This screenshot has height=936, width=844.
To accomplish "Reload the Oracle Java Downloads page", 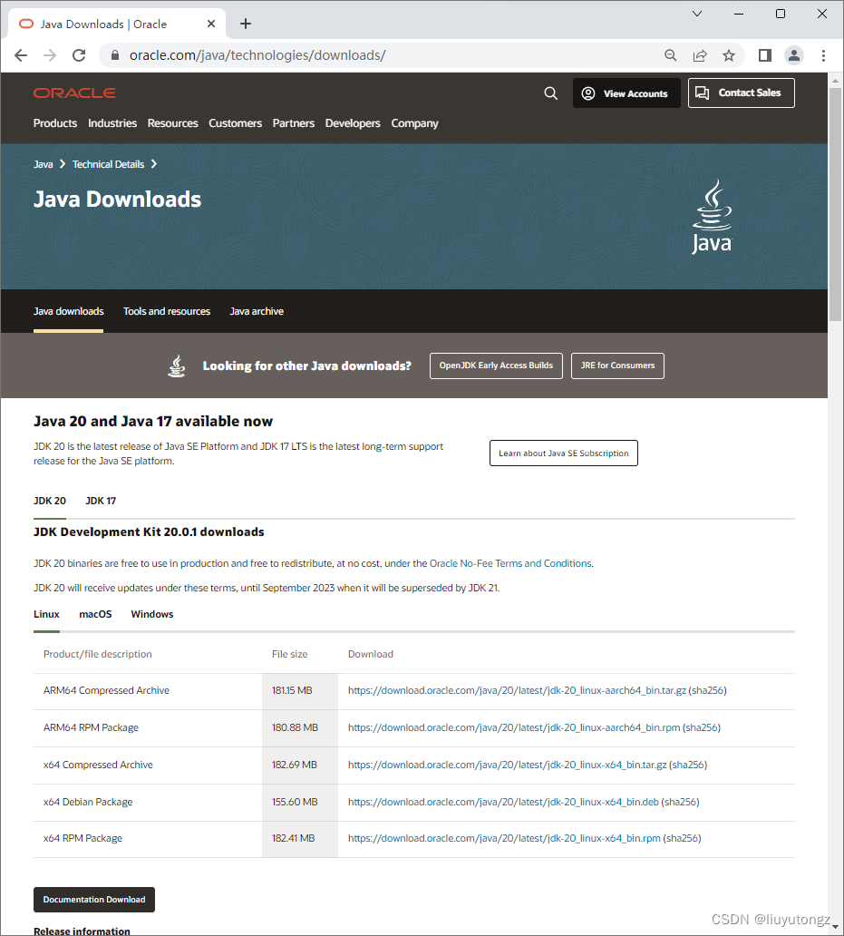I will (79, 55).
